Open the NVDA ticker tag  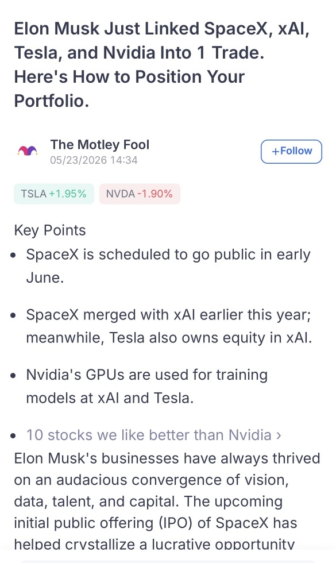coord(140,194)
